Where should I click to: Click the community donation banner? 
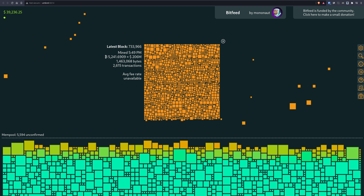329,12
